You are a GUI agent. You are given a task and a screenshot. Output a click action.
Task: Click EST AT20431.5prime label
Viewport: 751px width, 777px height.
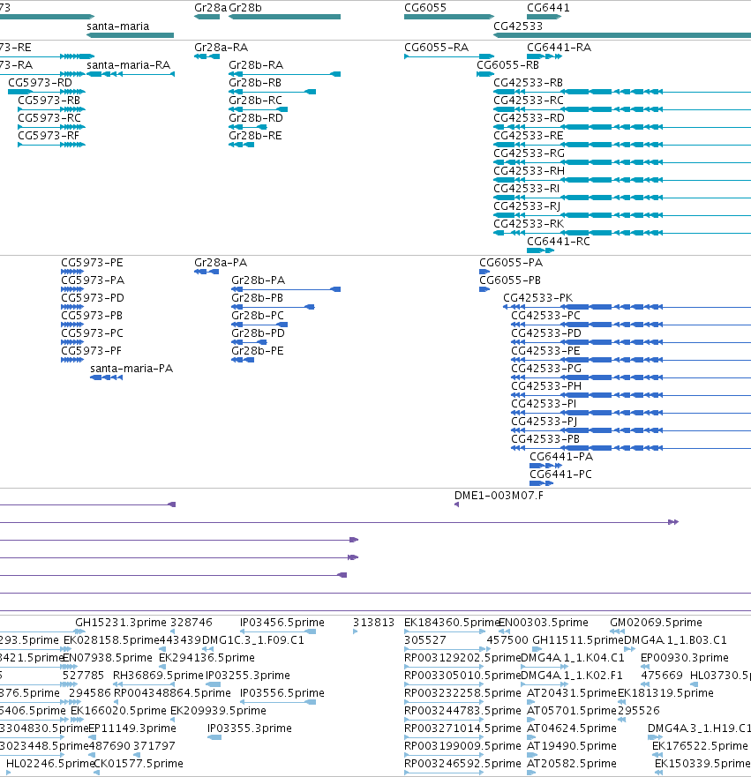click(x=572, y=693)
